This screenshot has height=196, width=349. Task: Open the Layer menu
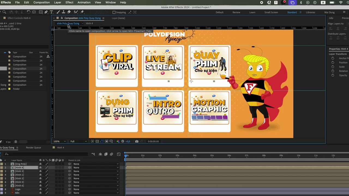coord(58,2)
